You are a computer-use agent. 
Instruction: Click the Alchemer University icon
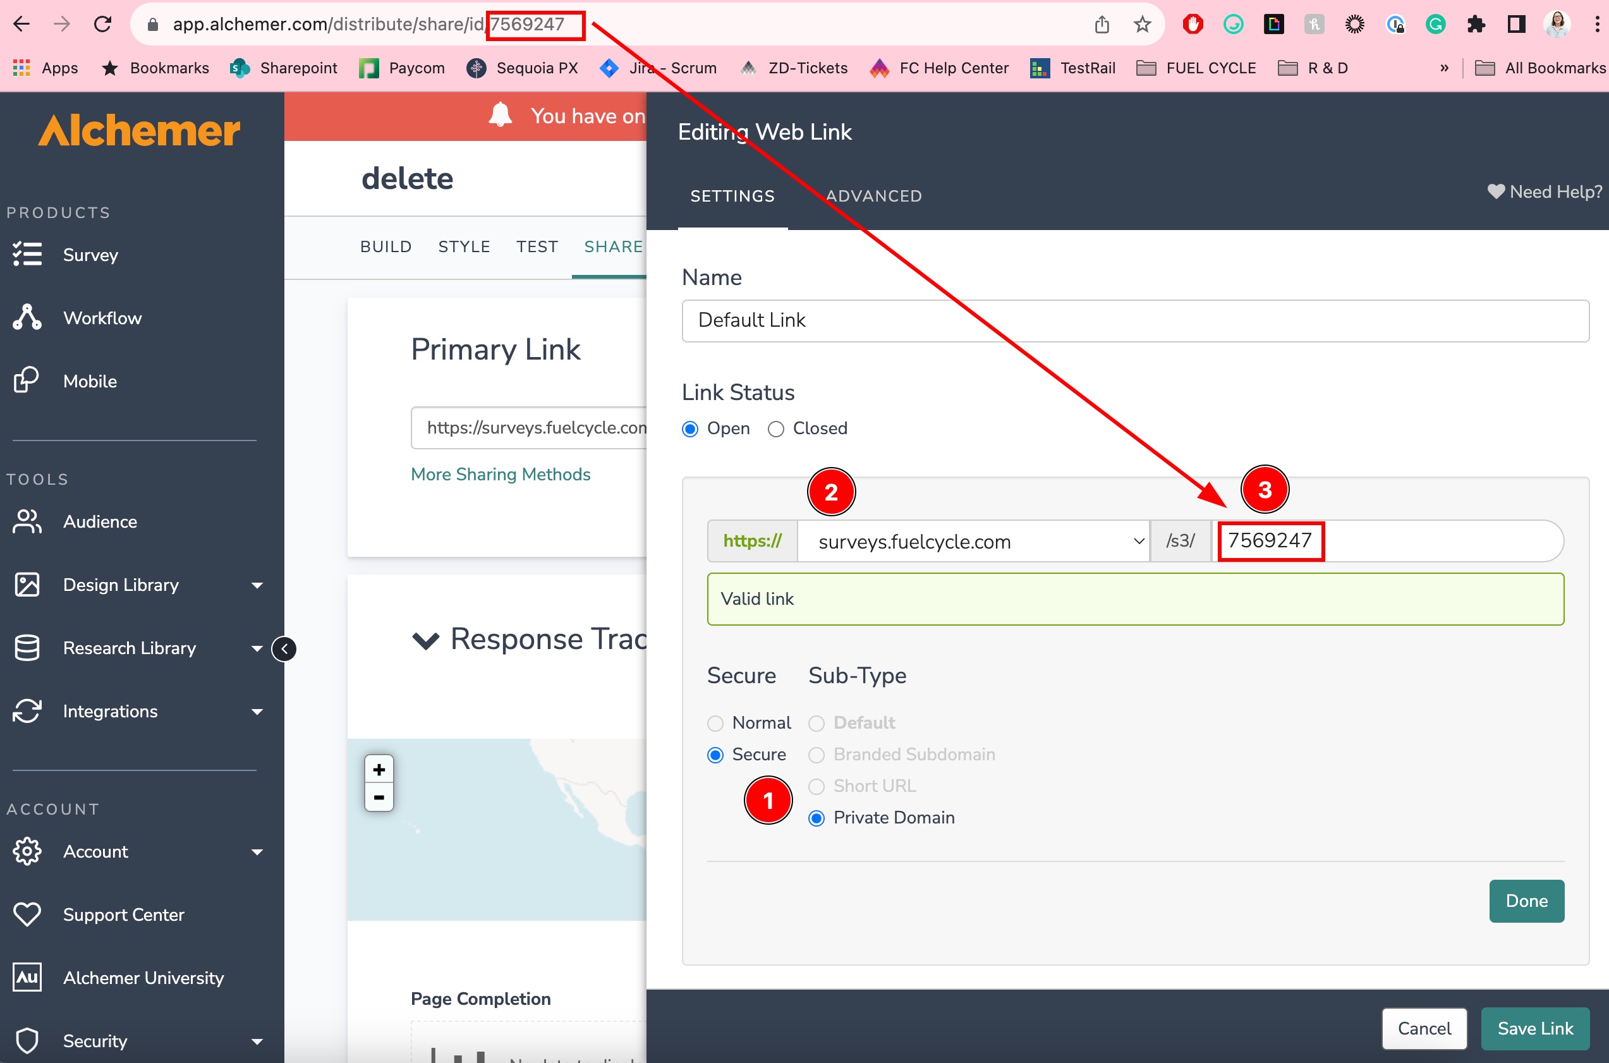(27, 977)
